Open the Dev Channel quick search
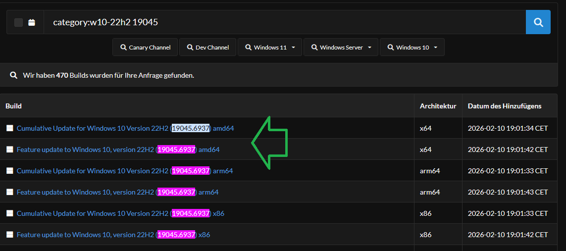Image resolution: width=566 pixels, height=251 pixels. click(x=207, y=47)
